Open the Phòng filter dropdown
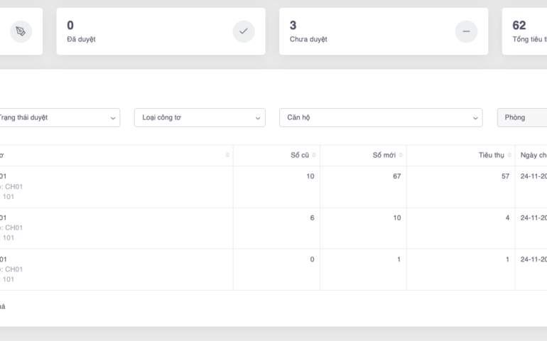547x341 pixels. point(522,117)
